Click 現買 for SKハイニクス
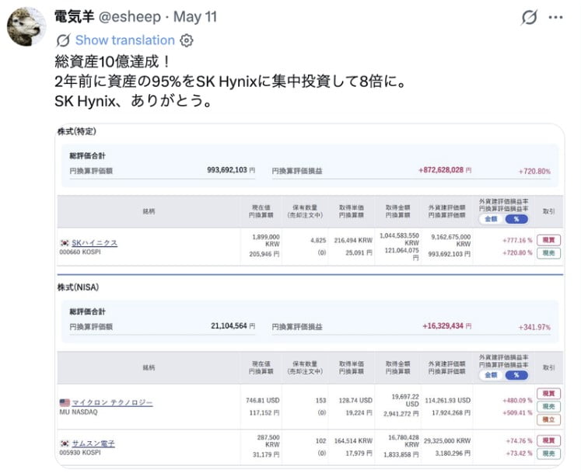Viewport: 581px width, 473px height. tap(548, 240)
